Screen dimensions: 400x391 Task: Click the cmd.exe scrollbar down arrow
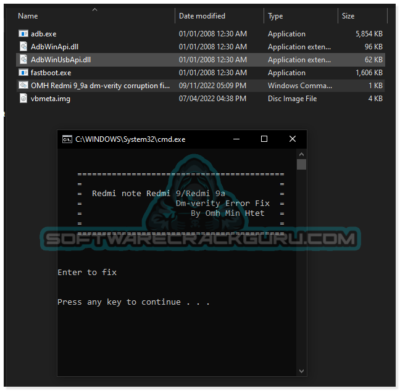click(301, 371)
